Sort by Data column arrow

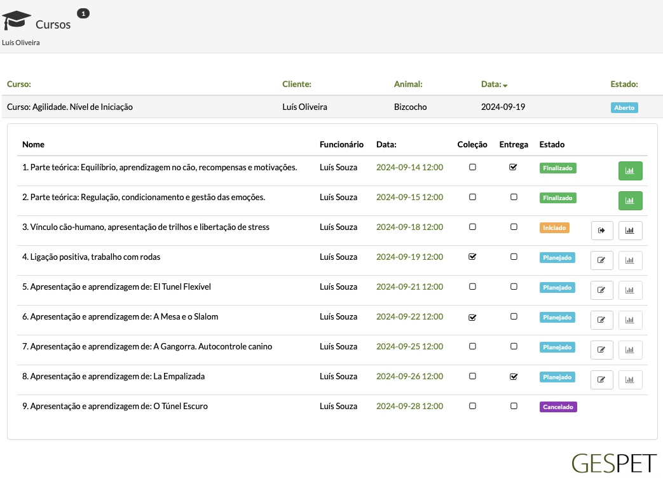(505, 85)
